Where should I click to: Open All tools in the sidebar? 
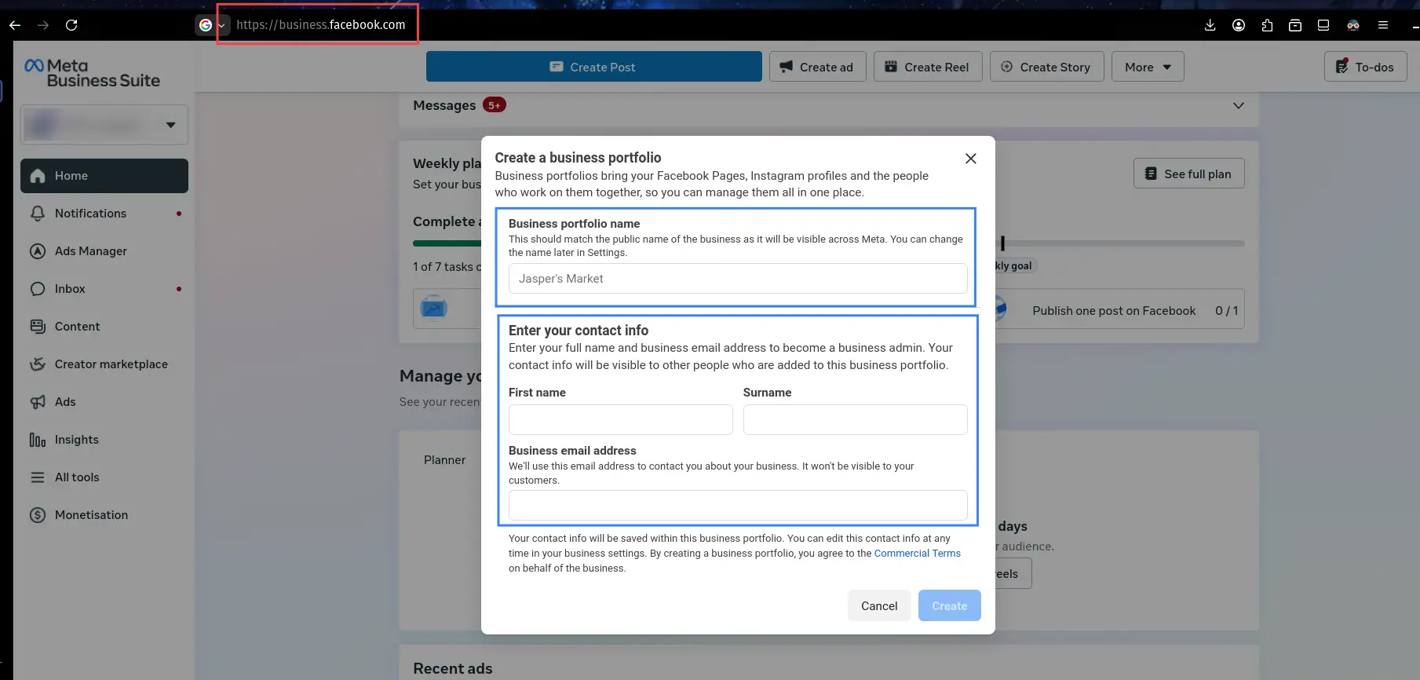point(104,477)
